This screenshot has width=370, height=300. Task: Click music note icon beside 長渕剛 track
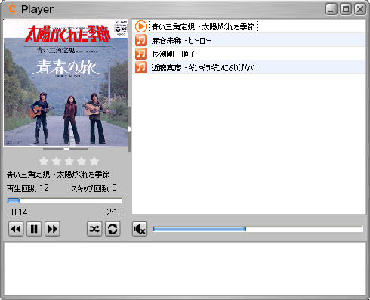coord(141,54)
